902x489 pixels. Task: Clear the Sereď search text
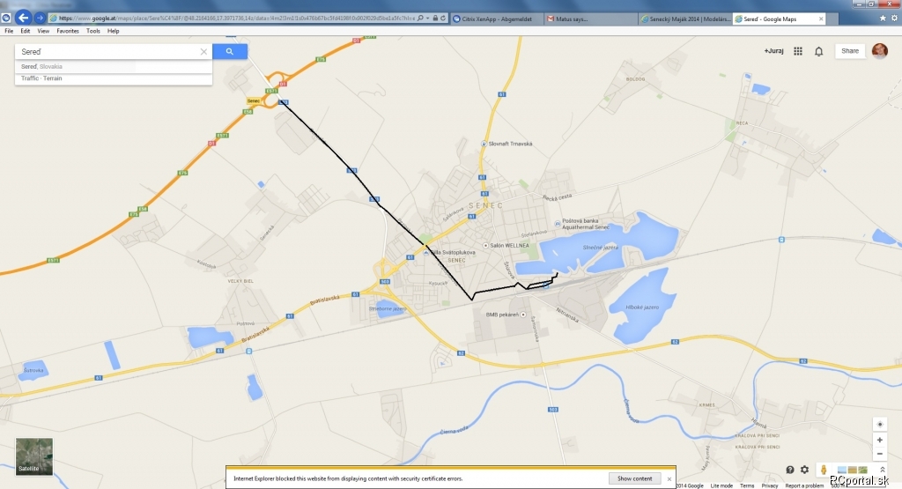(203, 52)
